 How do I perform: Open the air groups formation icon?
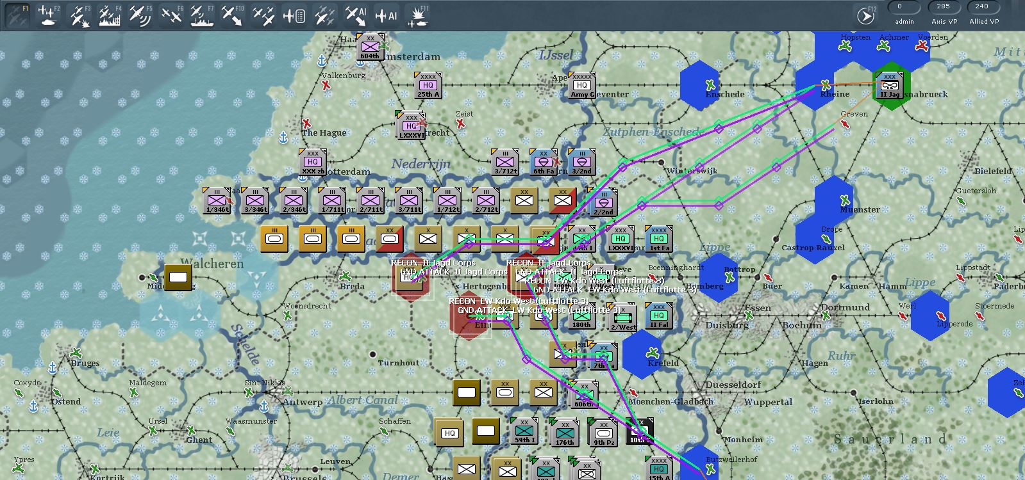263,15
